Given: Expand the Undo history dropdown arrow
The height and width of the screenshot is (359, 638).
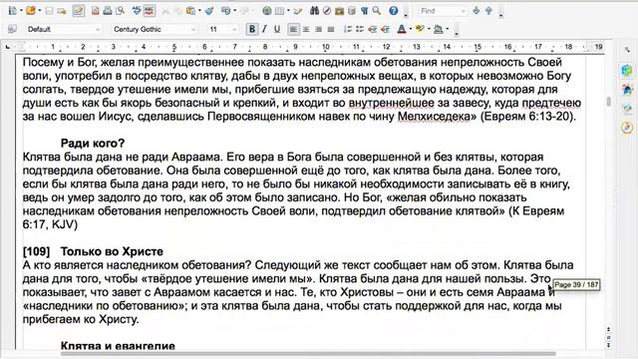Looking at the screenshot, I should tap(235, 11).
